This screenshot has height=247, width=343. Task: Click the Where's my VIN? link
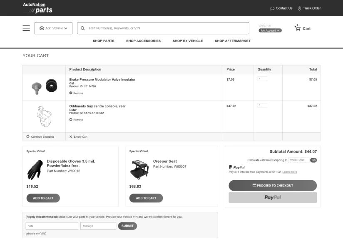(x=36, y=233)
